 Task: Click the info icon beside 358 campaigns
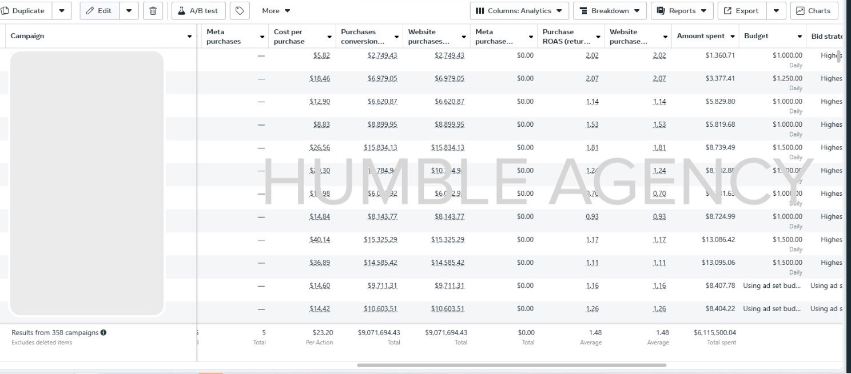[x=104, y=332]
